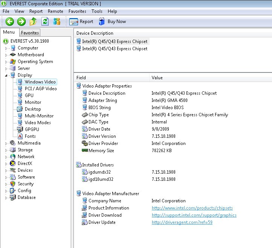Switch to the Favorites tab
This screenshot has height=248, width=272.
click(30, 33)
